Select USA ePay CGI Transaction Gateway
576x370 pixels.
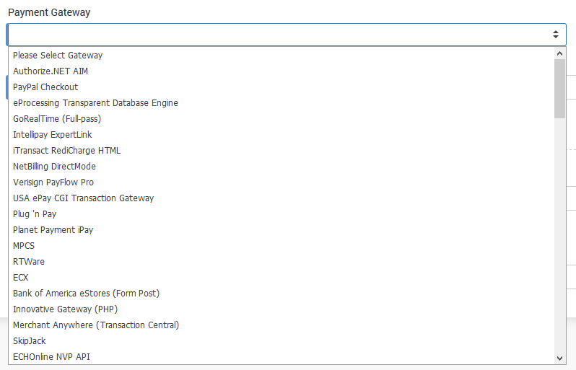[83, 198]
